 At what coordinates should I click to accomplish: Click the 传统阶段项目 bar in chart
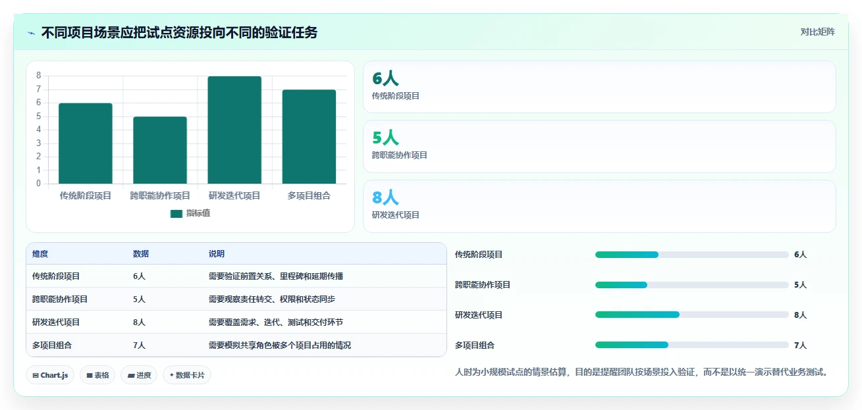(x=86, y=143)
